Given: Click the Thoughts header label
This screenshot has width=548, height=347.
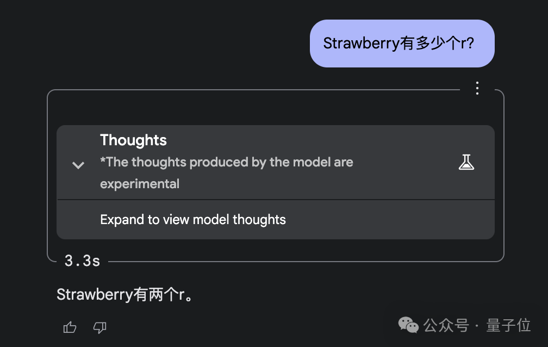Looking at the screenshot, I should [133, 140].
